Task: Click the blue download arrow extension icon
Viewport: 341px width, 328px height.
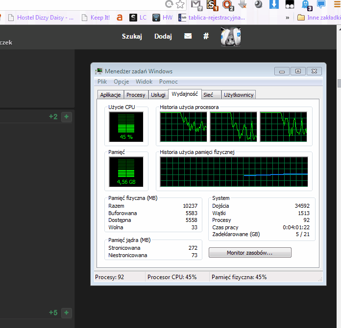Action: coord(274,5)
